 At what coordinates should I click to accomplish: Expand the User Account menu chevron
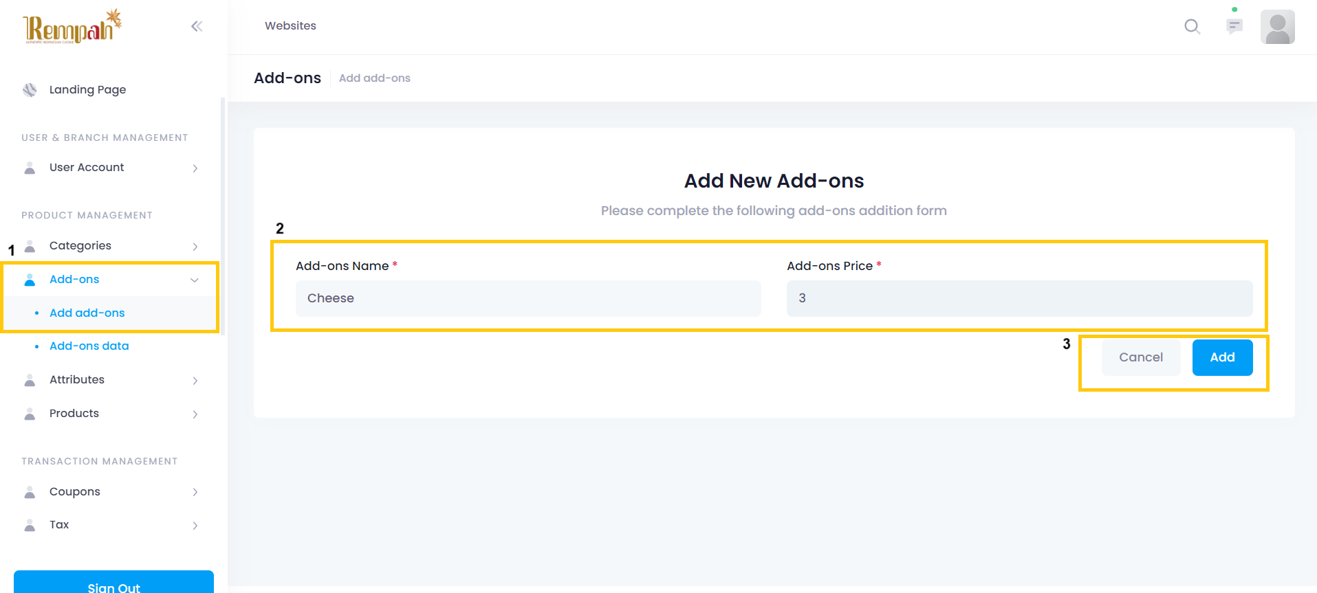pos(195,168)
